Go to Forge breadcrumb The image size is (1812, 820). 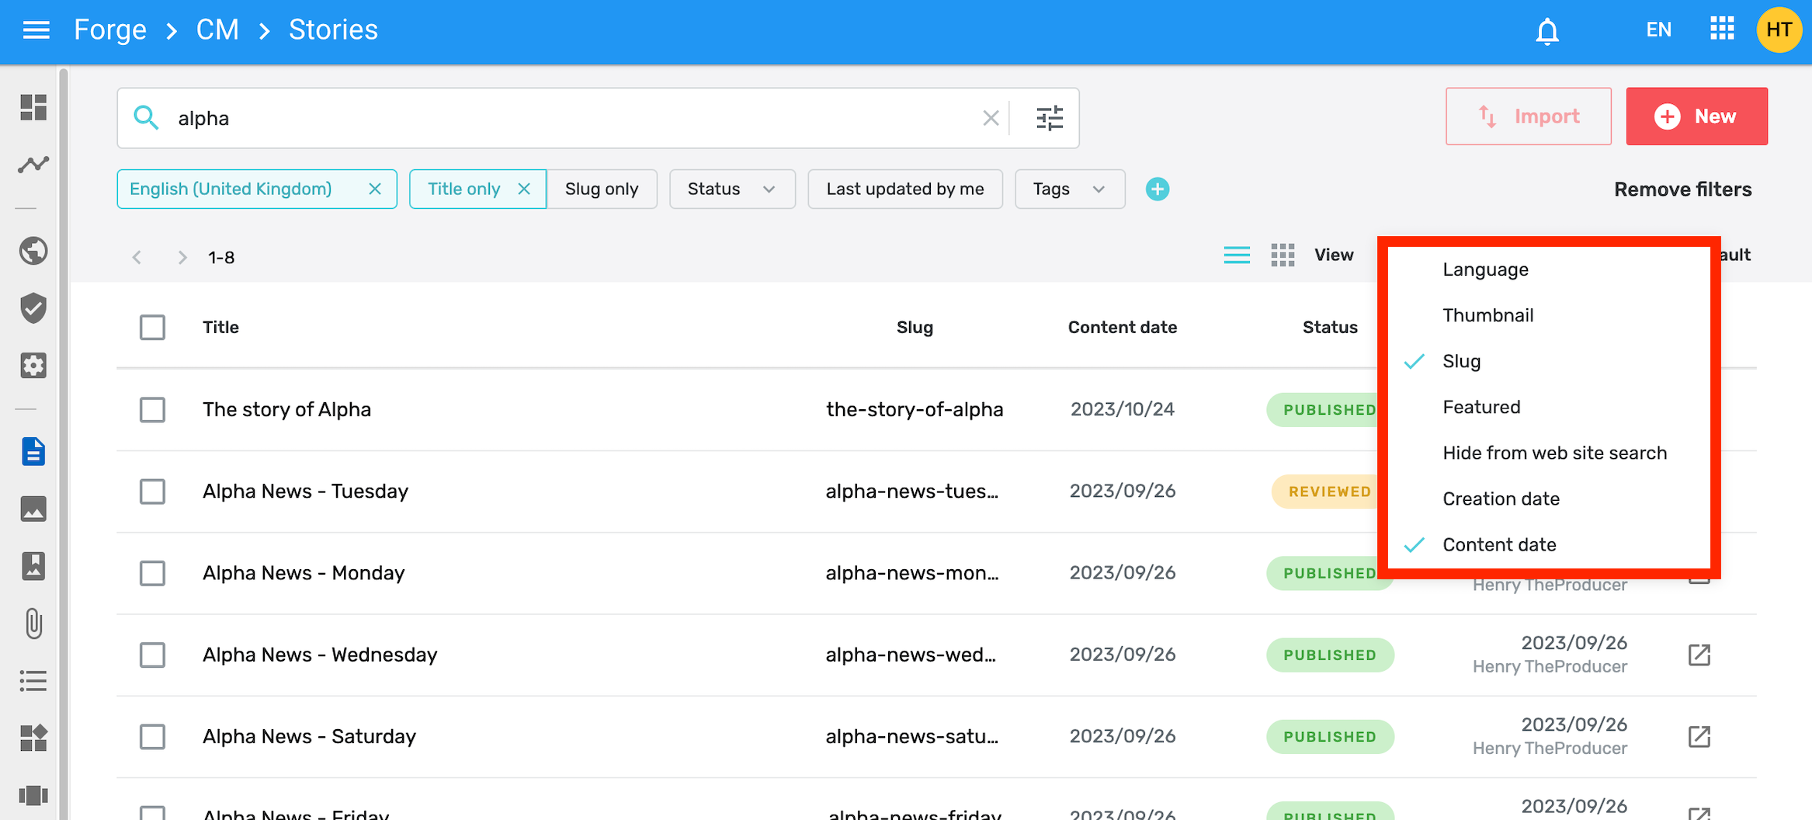click(110, 30)
